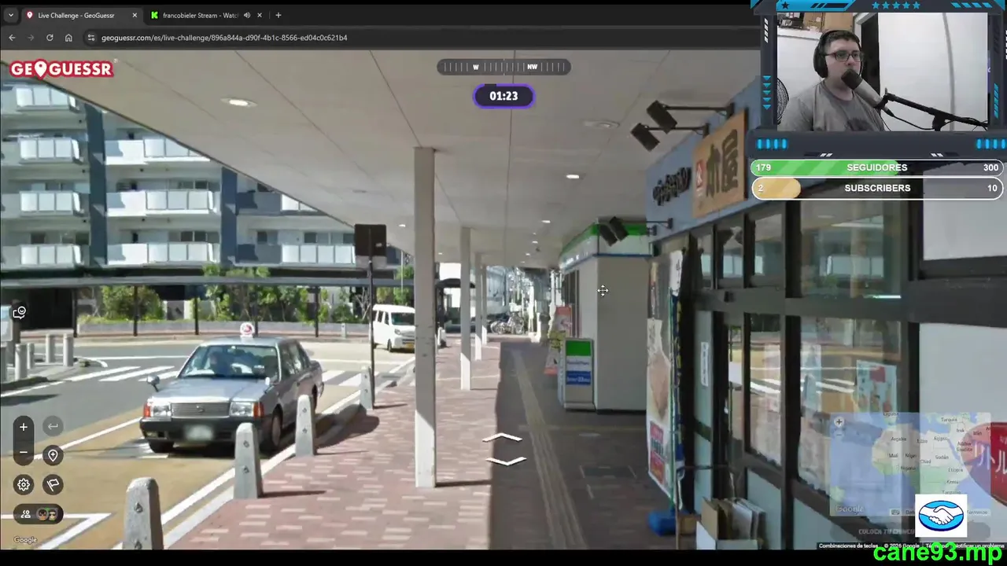Viewport: 1007px width, 566px height.
Task: Zoom in on the guess mini-map
Action: point(839,422)
